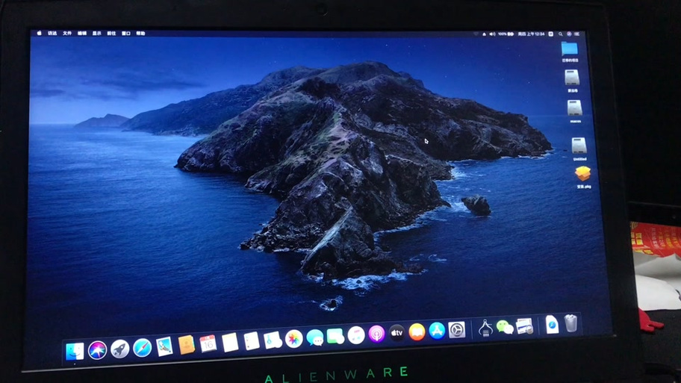
Task: Open App Store in the dock
Action: tap(437, 331)
